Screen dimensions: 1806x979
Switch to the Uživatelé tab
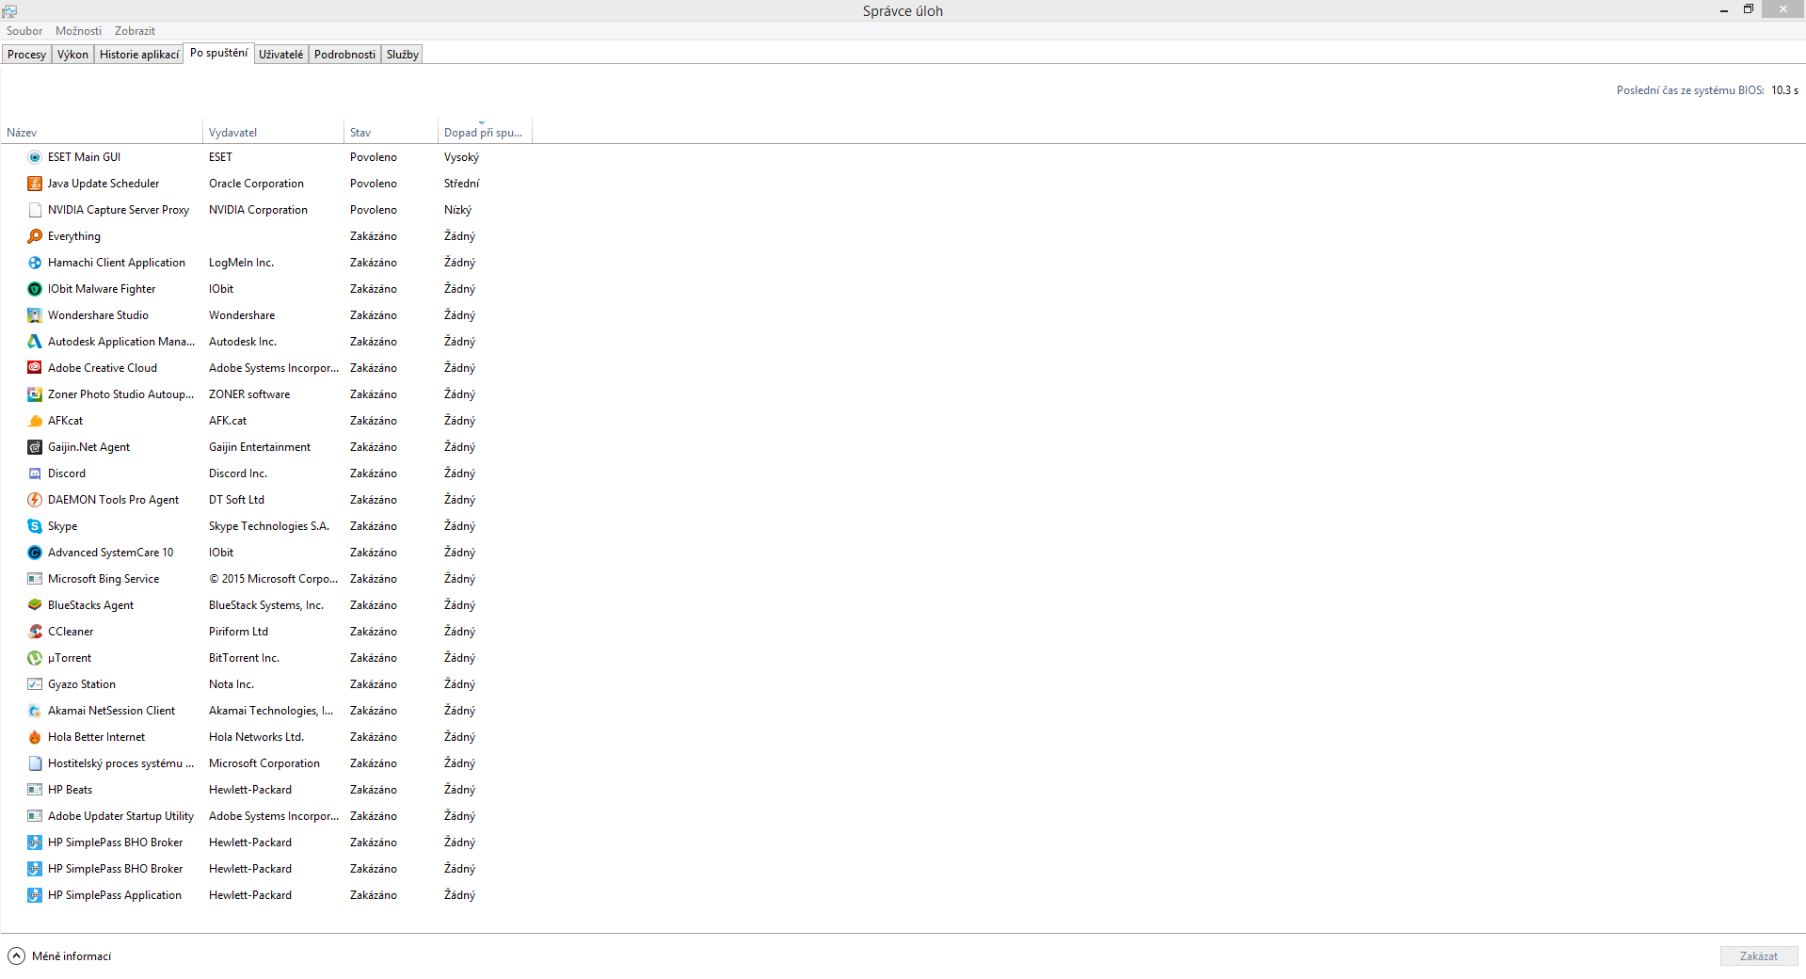point(281,55)
